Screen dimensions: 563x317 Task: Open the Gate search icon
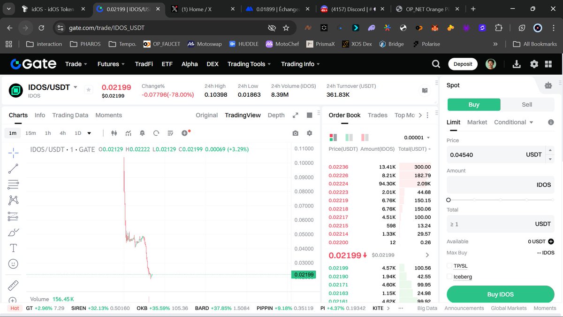click(x=436, y=64)
